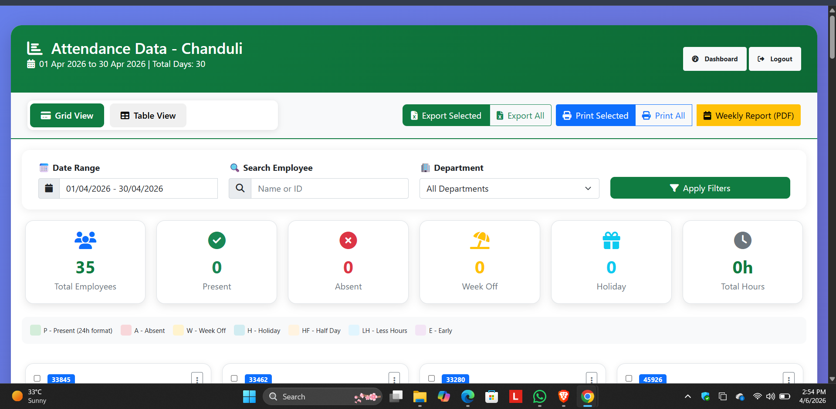Switch to Table View
The height and width of the screenshot is (409, 836).
148,116
